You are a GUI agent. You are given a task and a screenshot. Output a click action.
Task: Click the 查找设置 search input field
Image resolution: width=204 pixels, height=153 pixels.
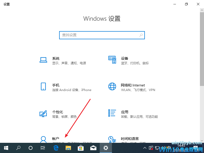pyautogui.click(x=99, y=35)
